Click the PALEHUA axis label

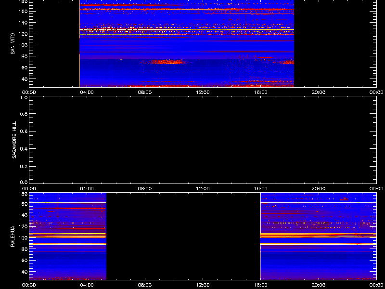click(13, 236)
